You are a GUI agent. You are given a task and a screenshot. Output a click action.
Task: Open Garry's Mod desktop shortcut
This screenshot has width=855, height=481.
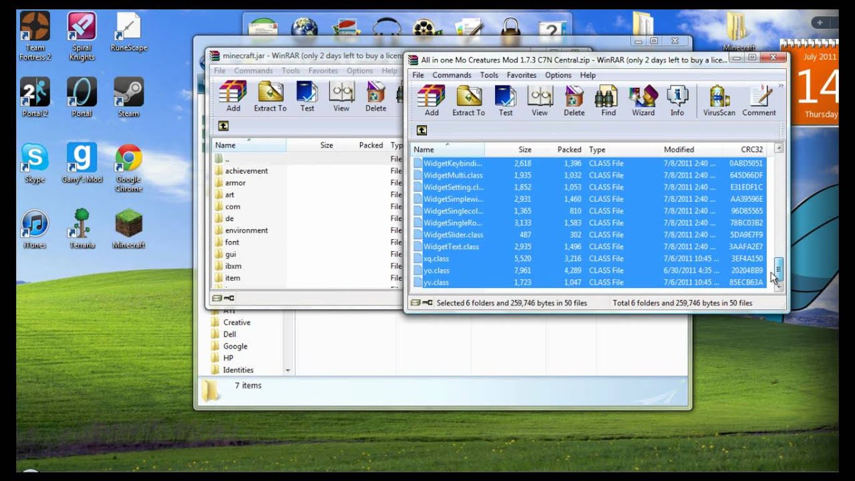pyautogui.click(x=81, y=164)
